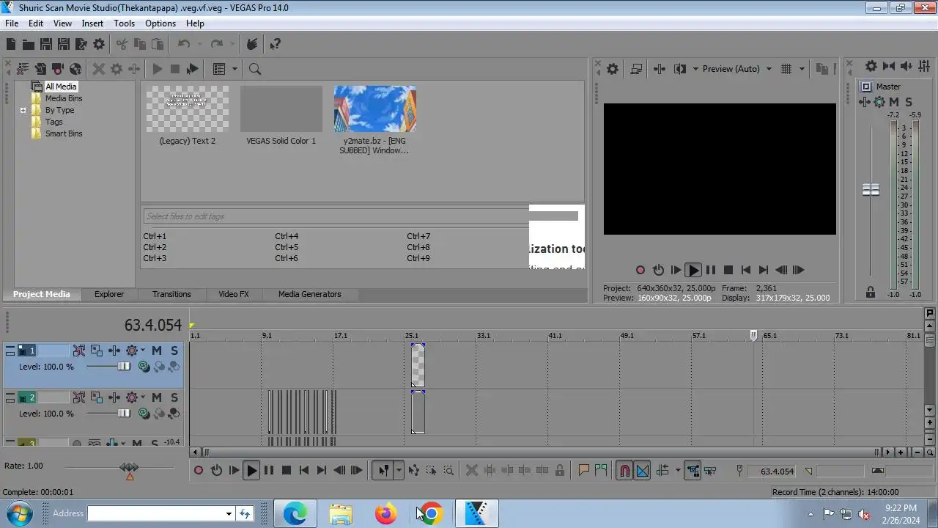Select the (Legacy) Text 2 thumbnail
Viewport: 938px width, 528px height.
[188, 109]
